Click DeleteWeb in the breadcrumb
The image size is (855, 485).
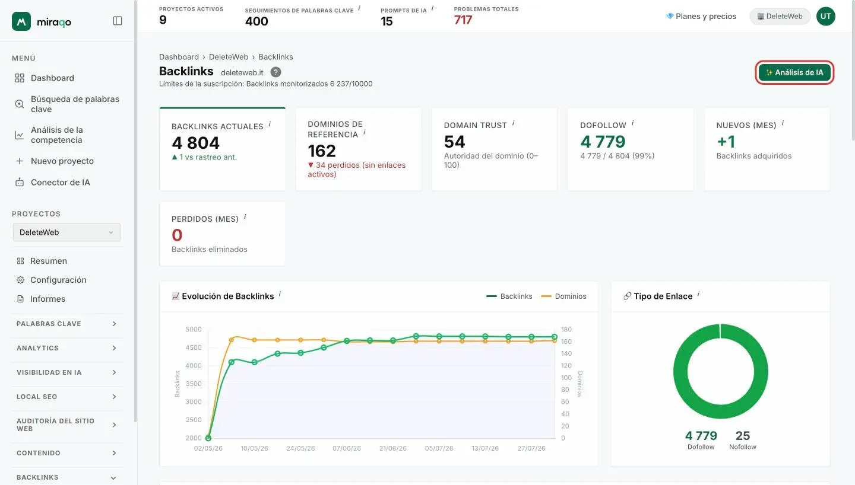pyautogui.click(x=229, y=57)
